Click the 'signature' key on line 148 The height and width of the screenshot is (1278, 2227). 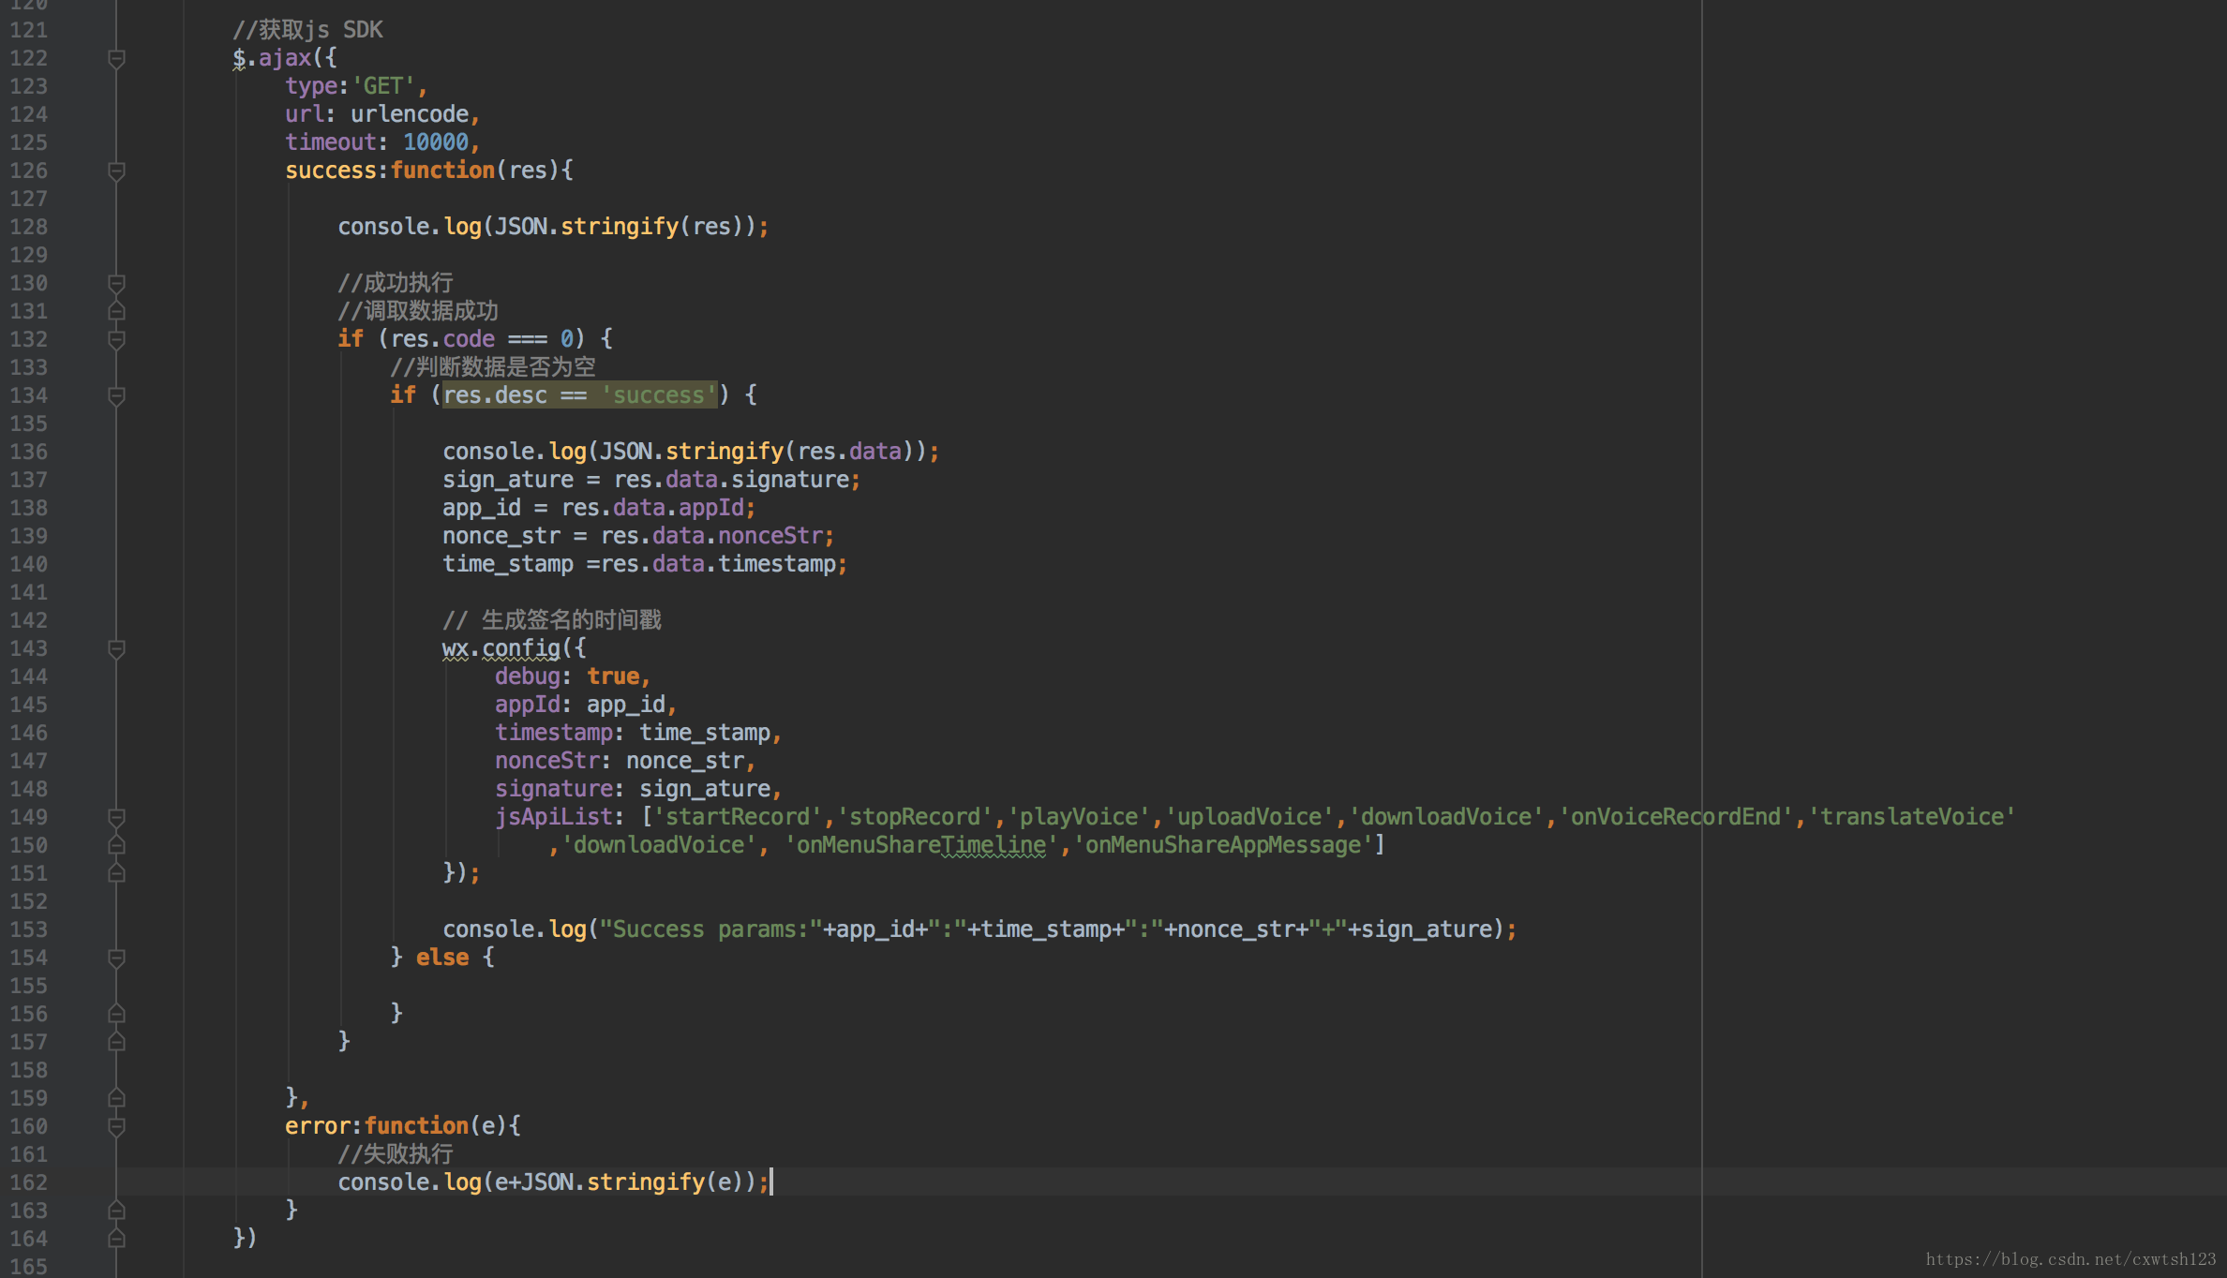[554, 789]
